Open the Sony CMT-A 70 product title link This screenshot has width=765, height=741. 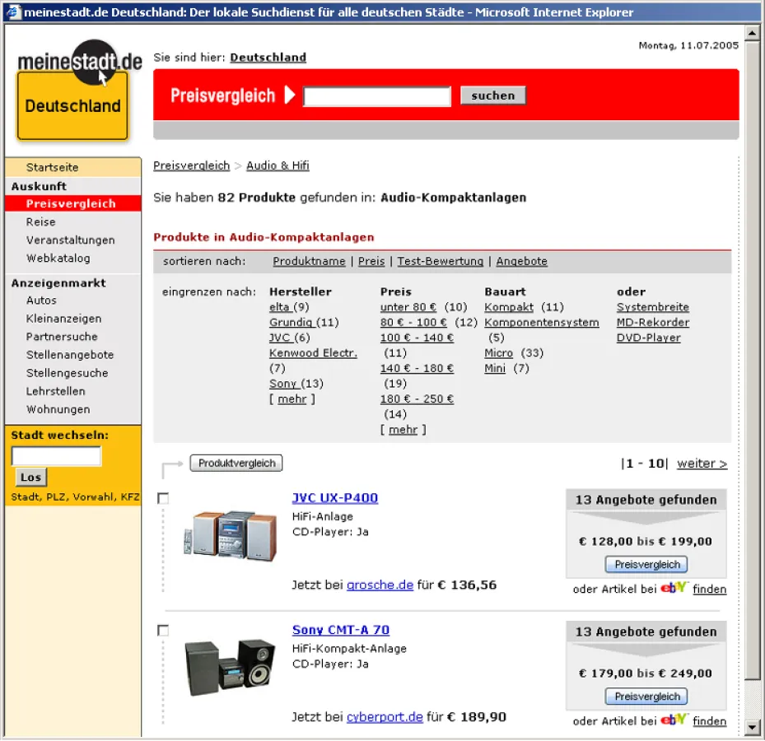coord(341,631)
